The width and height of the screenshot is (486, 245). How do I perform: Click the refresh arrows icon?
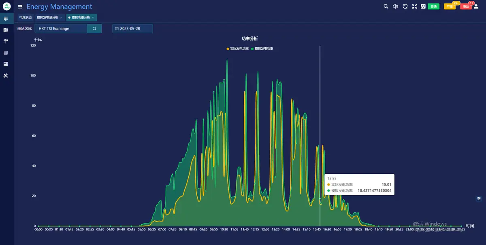coord(405,6)
